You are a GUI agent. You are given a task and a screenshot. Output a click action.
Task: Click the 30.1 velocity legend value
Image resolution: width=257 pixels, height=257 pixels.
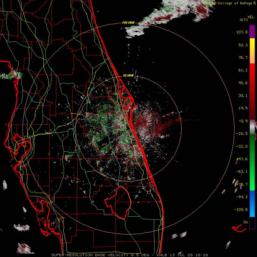pyautogui.click(x=243, y=96)
